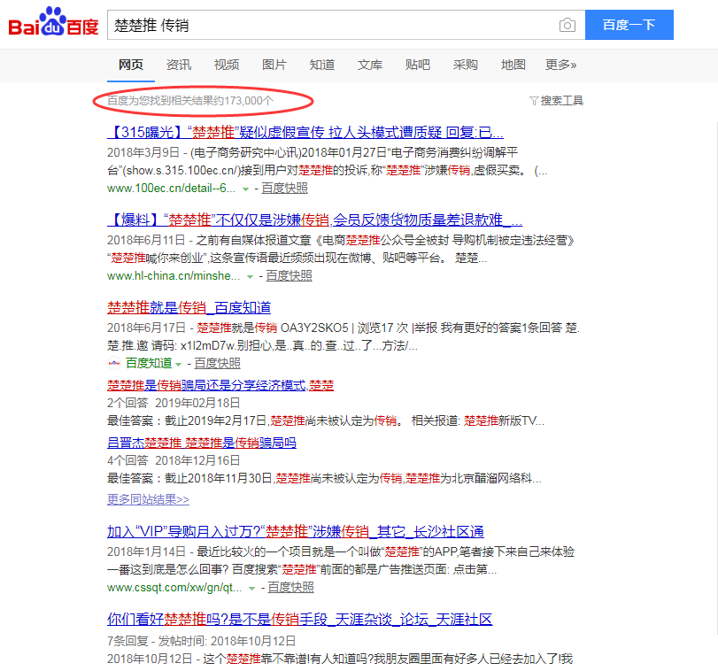Viewport: 718px width, 671px height.
Task: Switch to the 视频 tab
Action: pos(227,65)
